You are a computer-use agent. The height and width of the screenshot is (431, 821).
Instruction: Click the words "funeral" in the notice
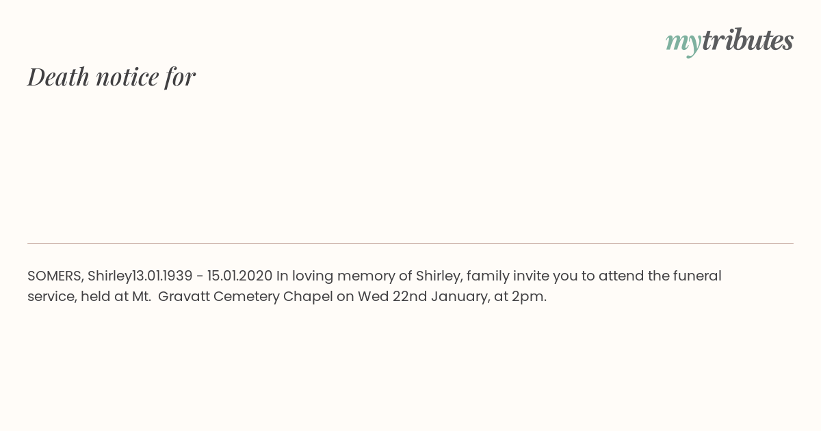695,276
